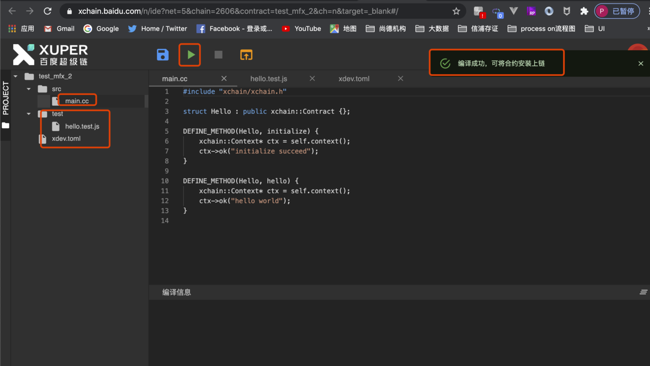
Task: Collapse the test_mfx_2 root folder
Action: (x=16, y=76)
